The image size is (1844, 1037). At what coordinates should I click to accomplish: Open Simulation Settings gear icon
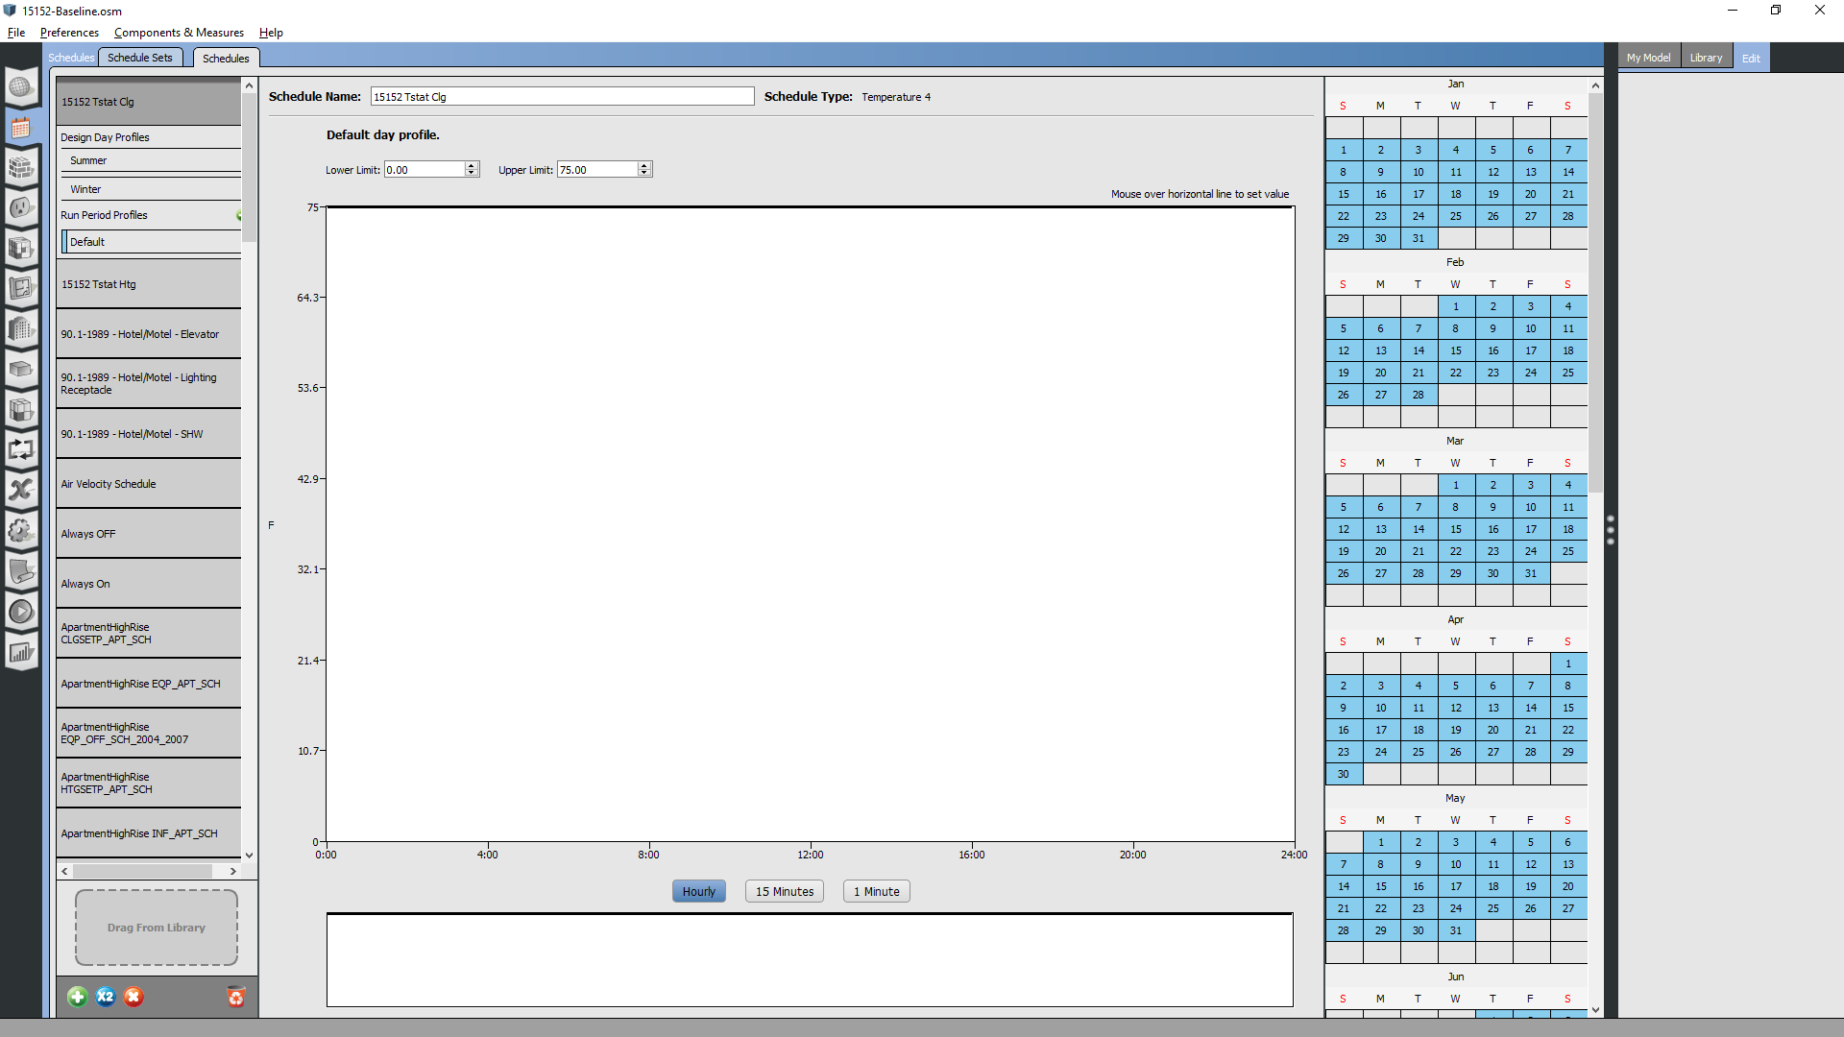pos(21,530)
